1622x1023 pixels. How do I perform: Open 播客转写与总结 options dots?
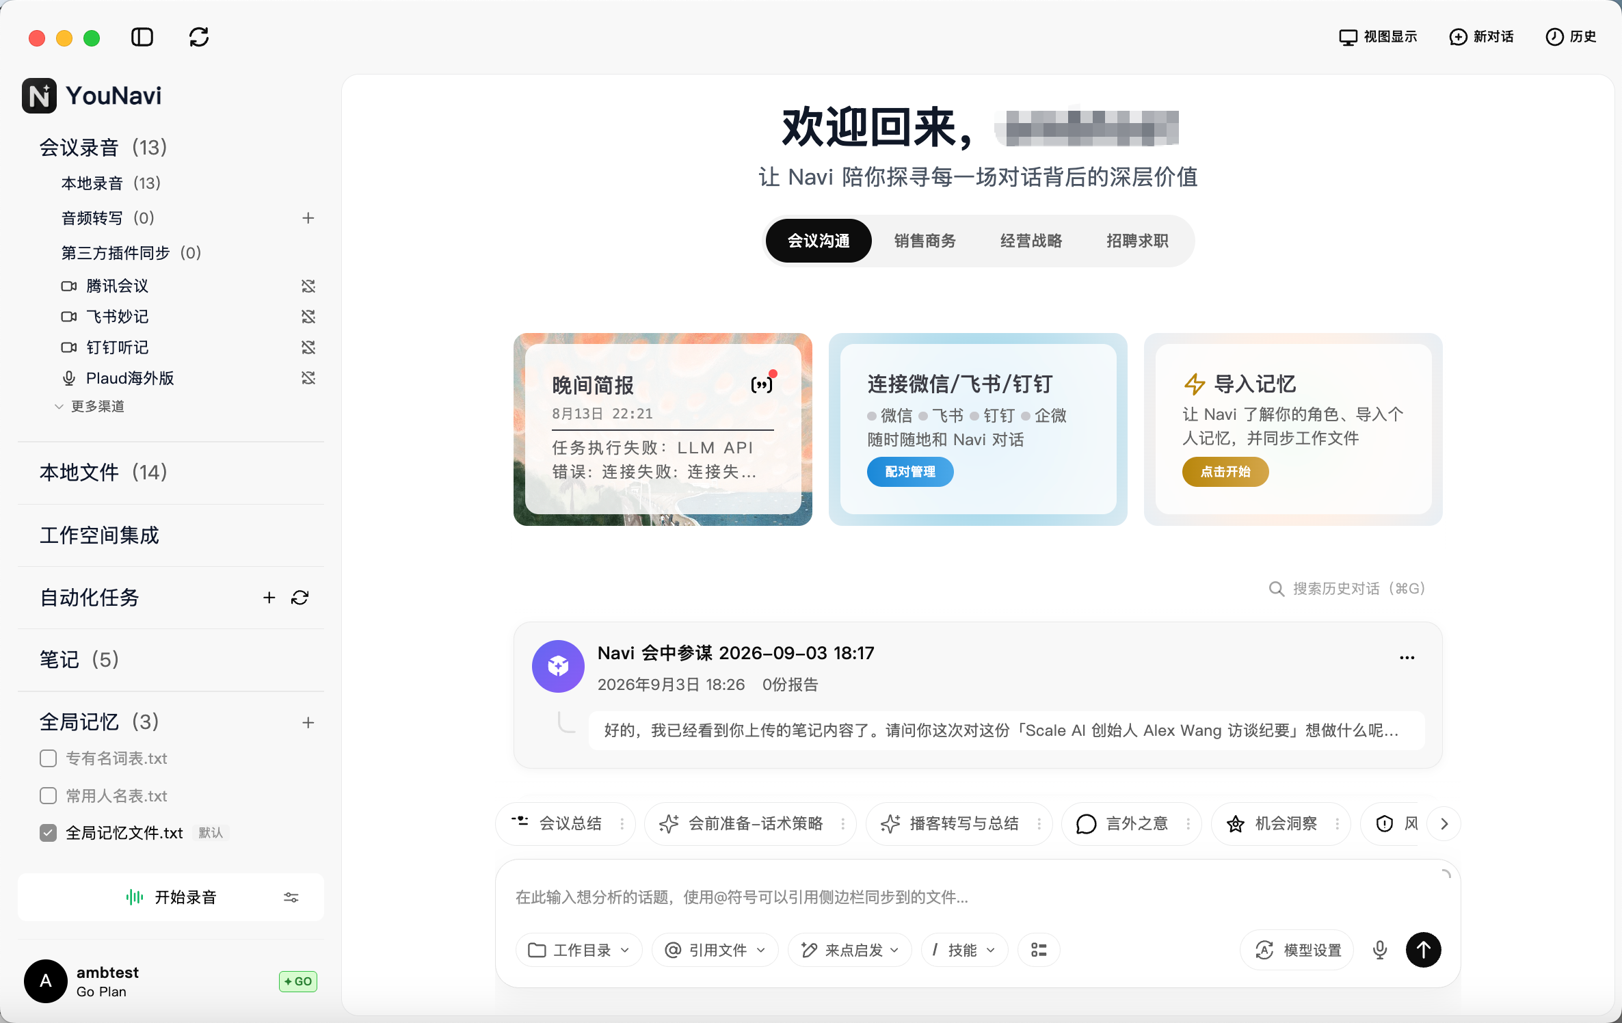tap(1039, 824)
